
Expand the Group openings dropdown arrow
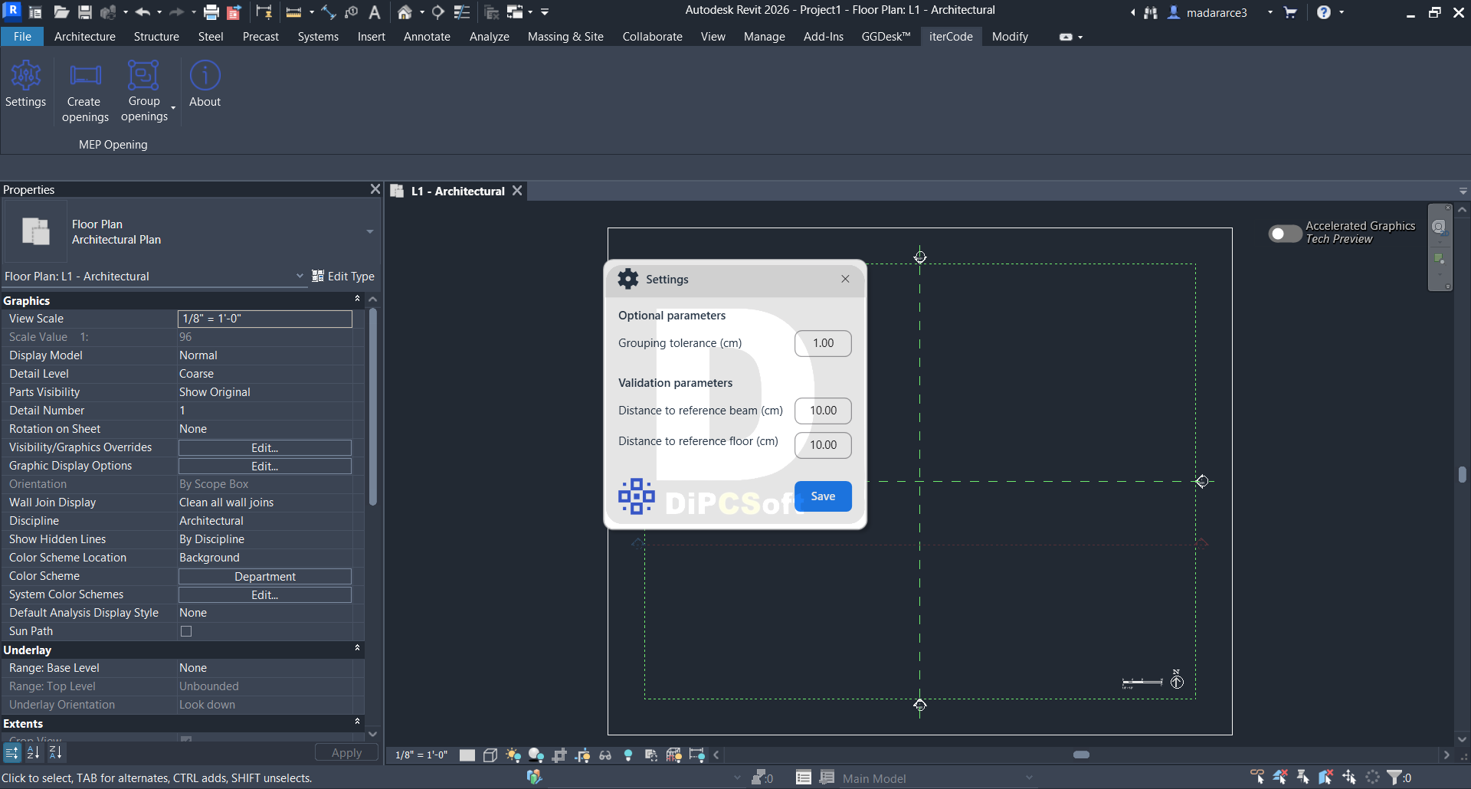point(173,108)
